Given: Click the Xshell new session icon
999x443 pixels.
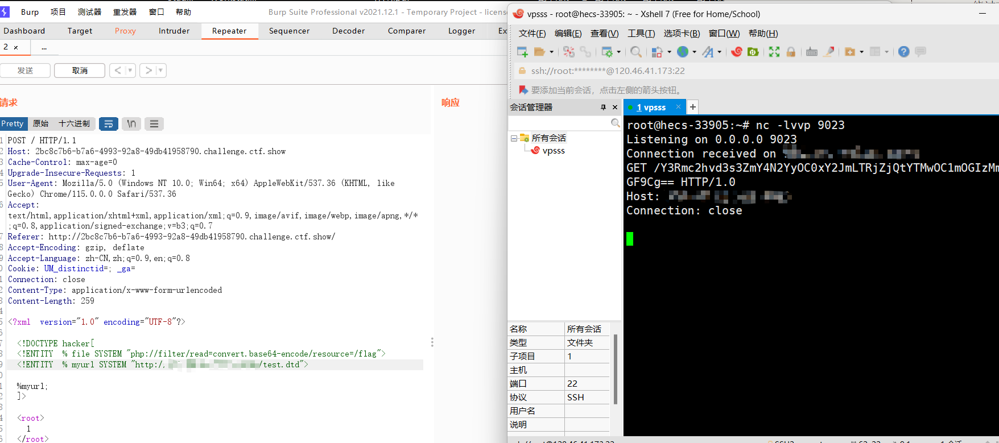Looking at the screenshot, I should tap(522, 52).
